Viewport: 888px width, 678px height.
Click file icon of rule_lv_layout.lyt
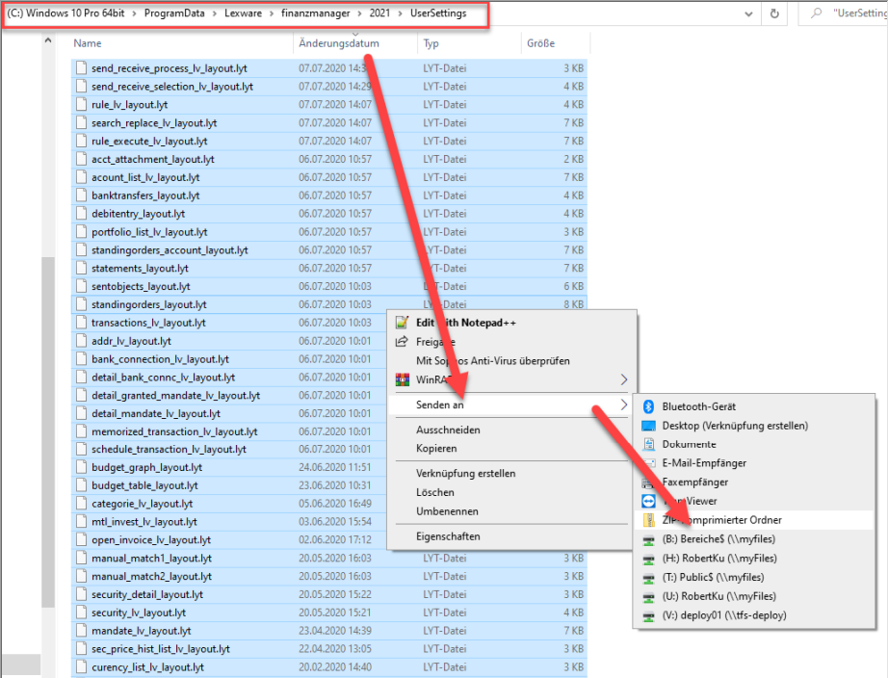(x=82, y=104)
